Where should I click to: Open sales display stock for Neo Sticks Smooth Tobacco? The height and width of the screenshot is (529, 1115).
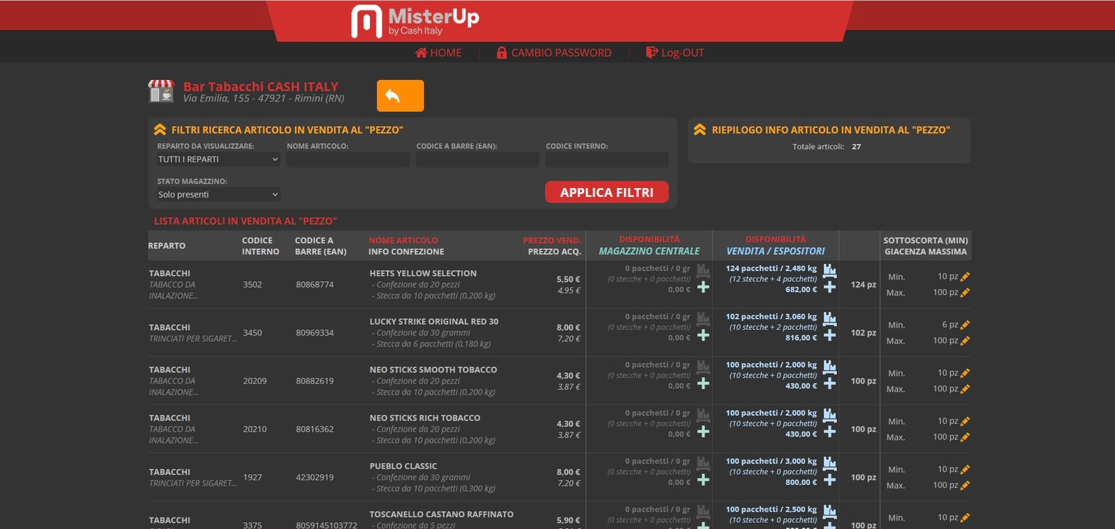829,366
